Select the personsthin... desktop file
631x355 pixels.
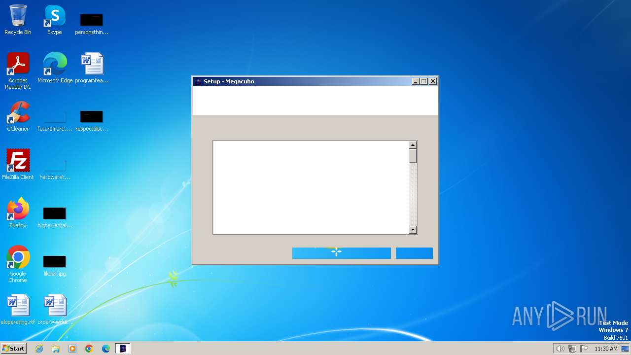click(x=92, y=24)
